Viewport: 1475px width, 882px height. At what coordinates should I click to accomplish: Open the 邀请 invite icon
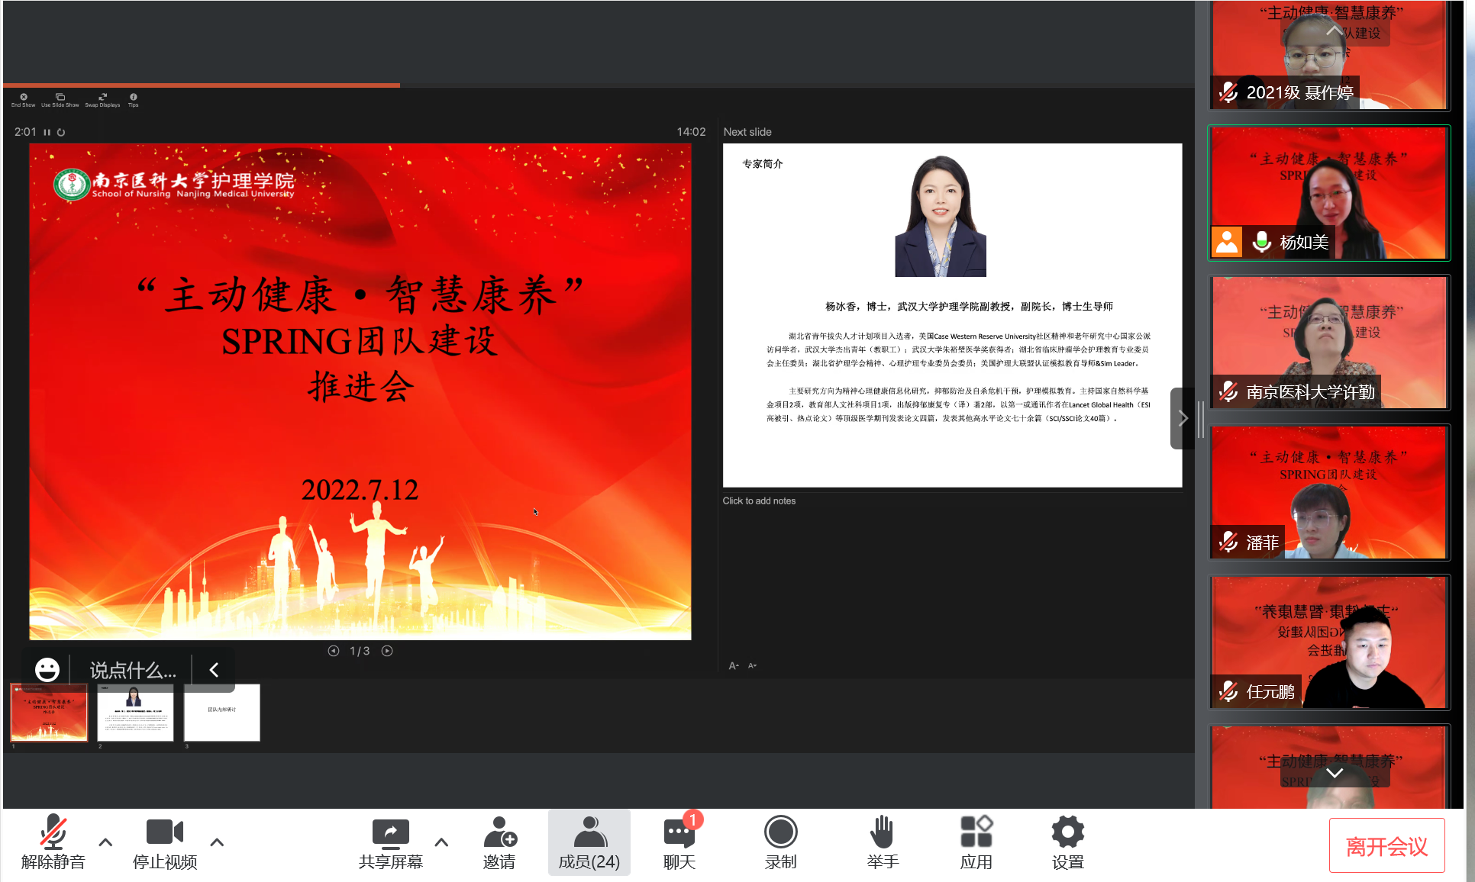tap(499, 833)
